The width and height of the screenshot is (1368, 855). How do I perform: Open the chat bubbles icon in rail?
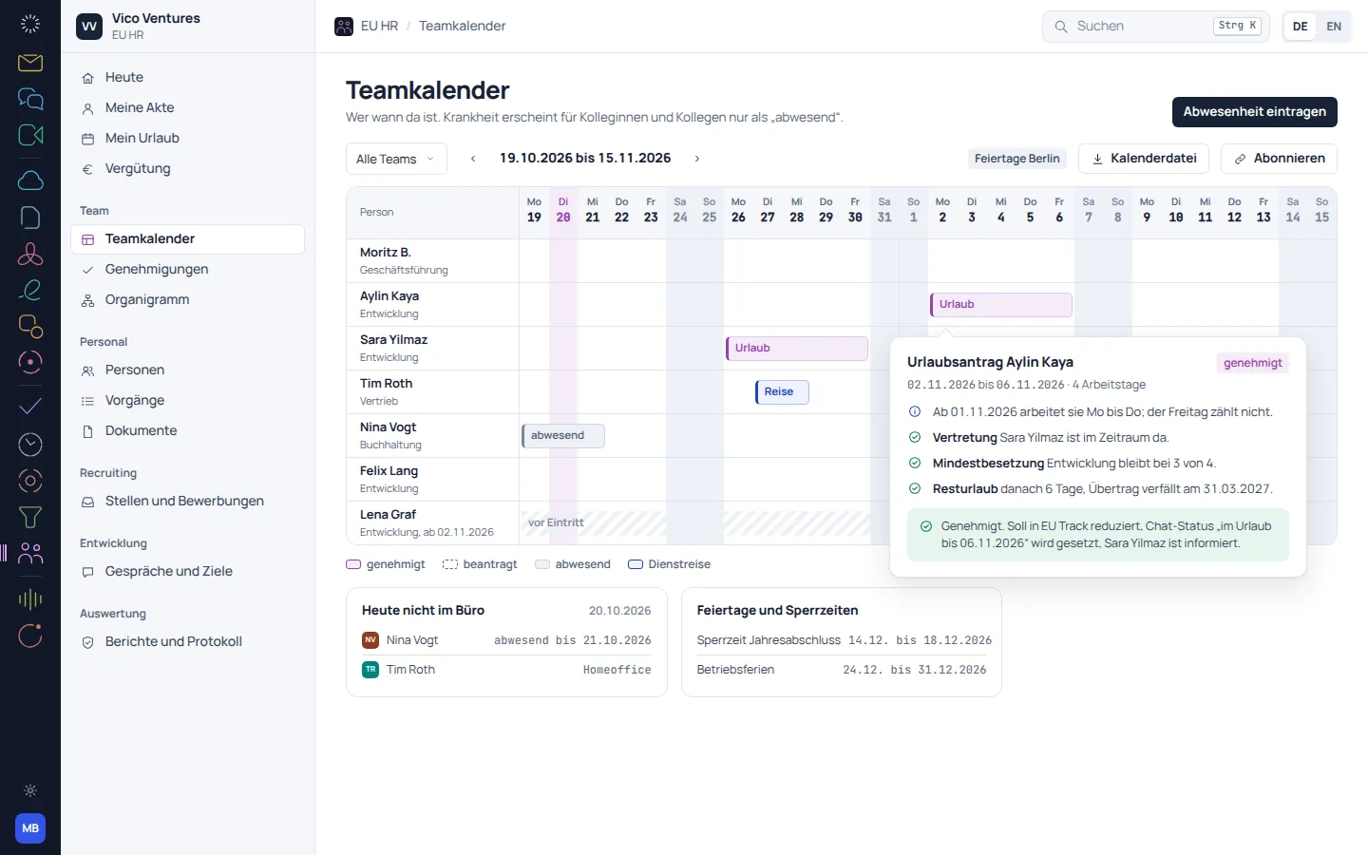pyautogui.click(x=30, y=99)
